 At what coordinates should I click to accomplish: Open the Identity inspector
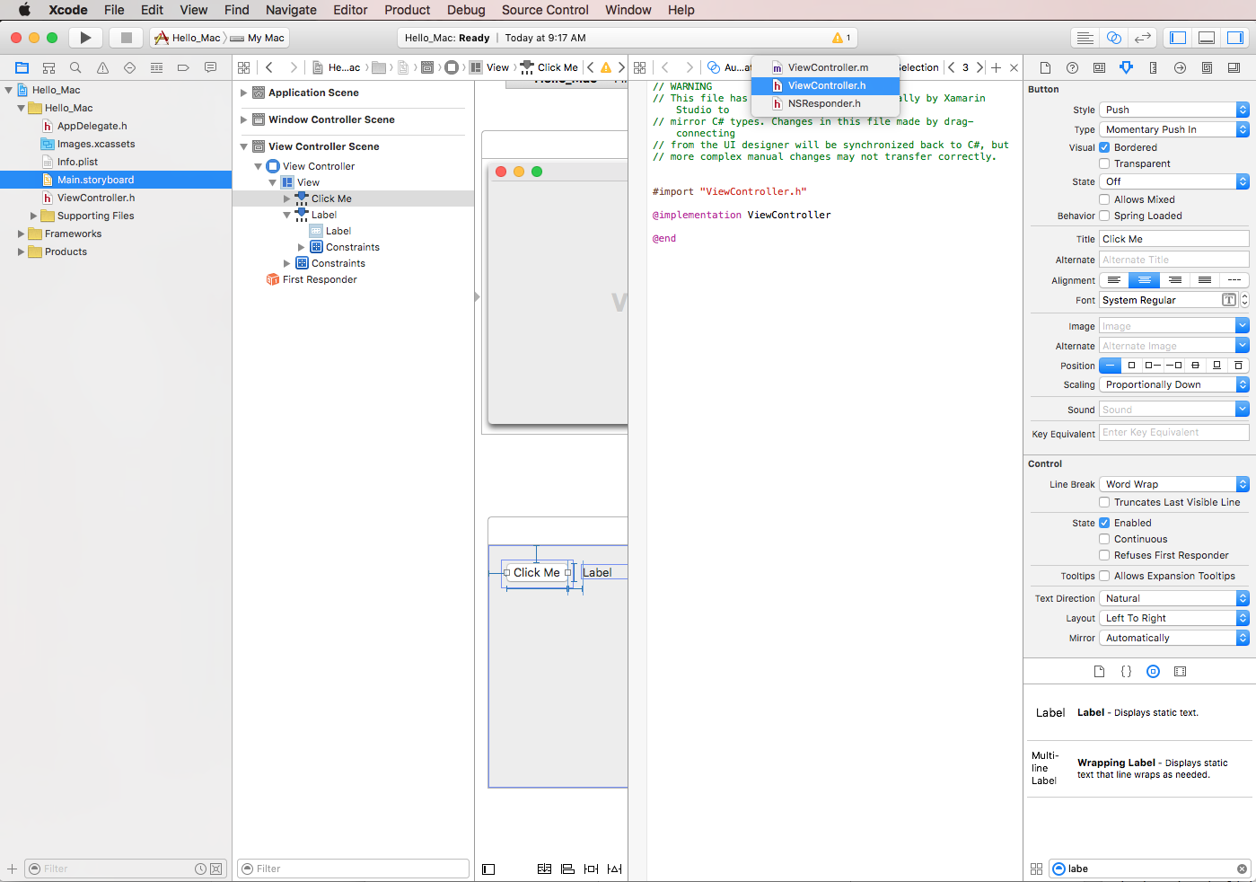pyautogui.click(x=1100, y=66)
